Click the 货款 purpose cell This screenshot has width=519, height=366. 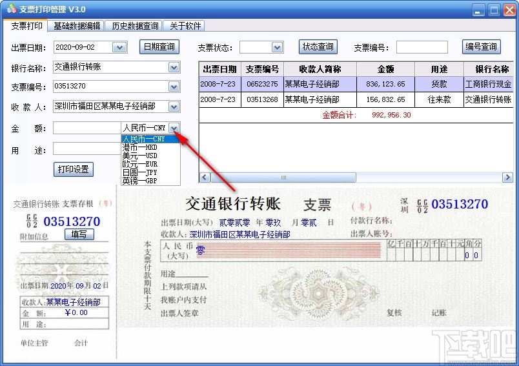tap(439, 84)
